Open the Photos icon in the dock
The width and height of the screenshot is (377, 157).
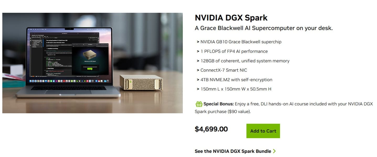tap(99, 81)
